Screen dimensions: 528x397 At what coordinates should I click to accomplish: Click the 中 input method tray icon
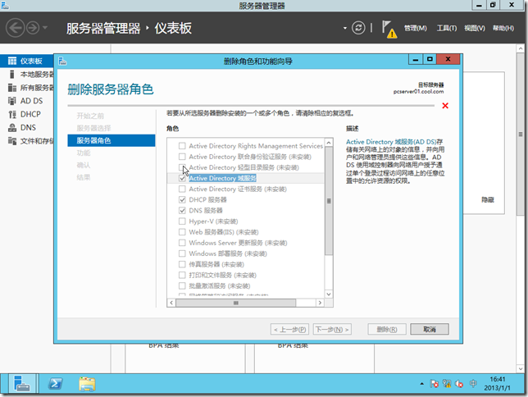point(473,384)
